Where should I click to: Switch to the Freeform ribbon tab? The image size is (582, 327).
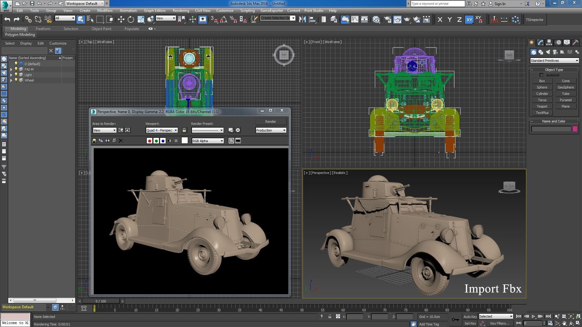click(x=43, y=29)
